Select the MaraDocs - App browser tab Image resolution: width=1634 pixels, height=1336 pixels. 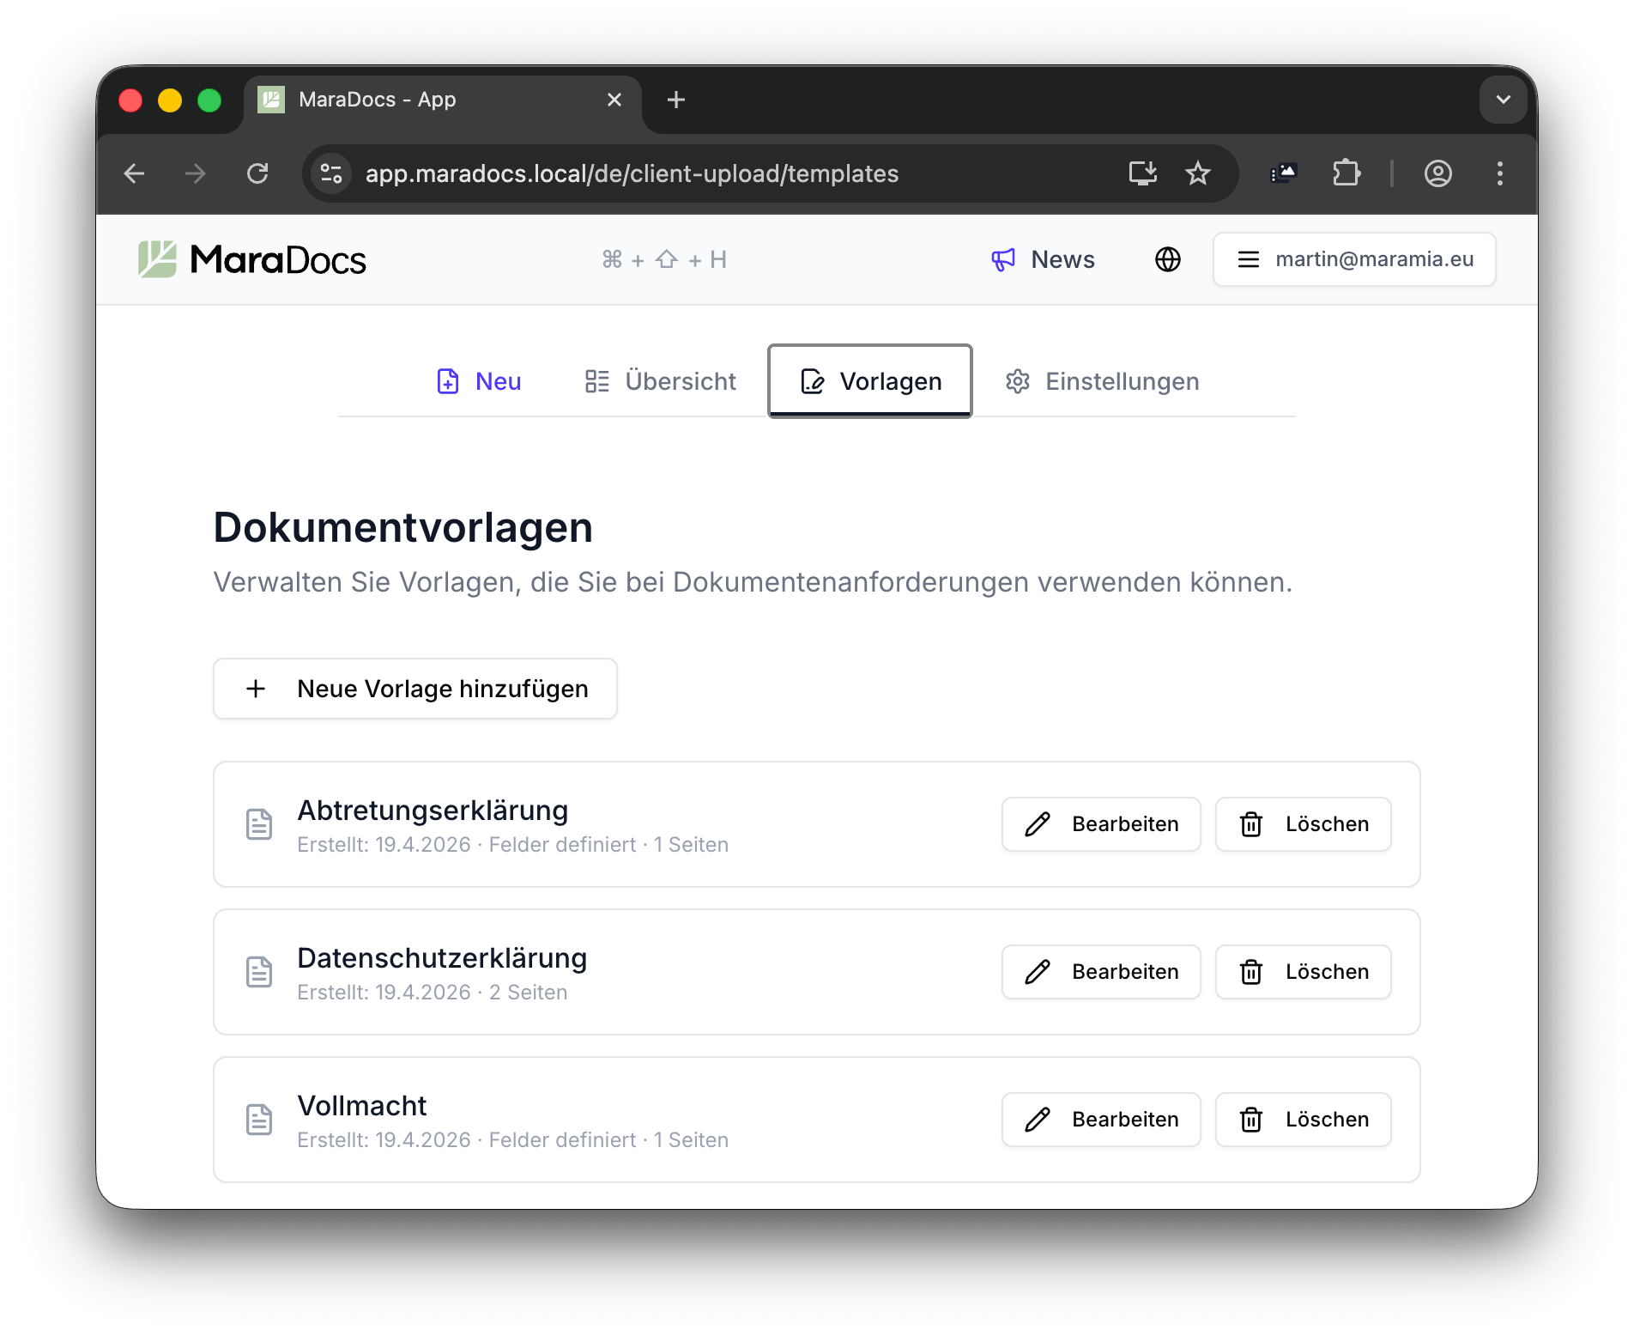coord(443,100)
